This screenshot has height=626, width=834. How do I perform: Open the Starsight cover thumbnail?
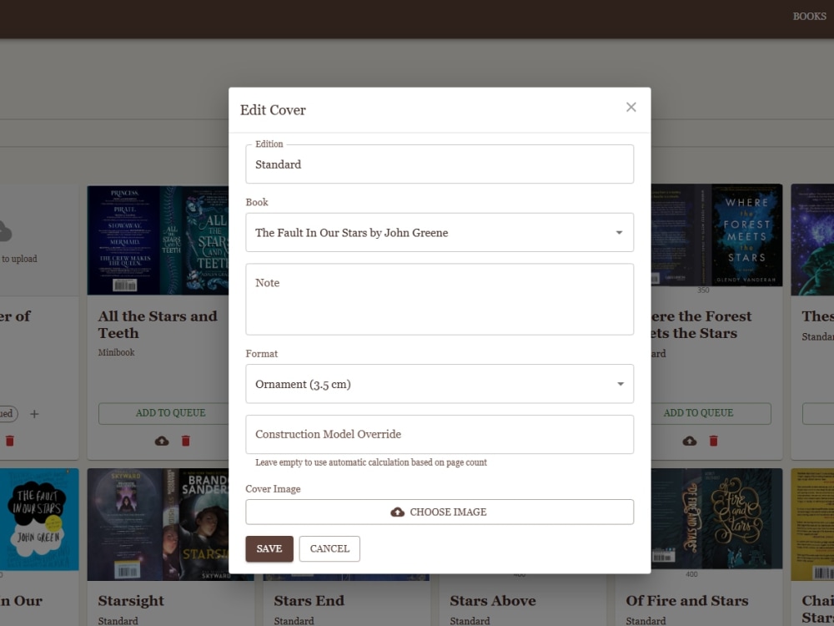pyautogui.click(x=158, y=524)
